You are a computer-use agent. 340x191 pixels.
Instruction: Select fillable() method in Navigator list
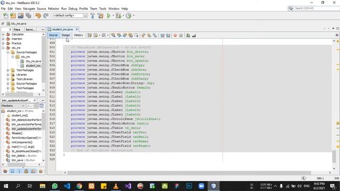(17, 133)
